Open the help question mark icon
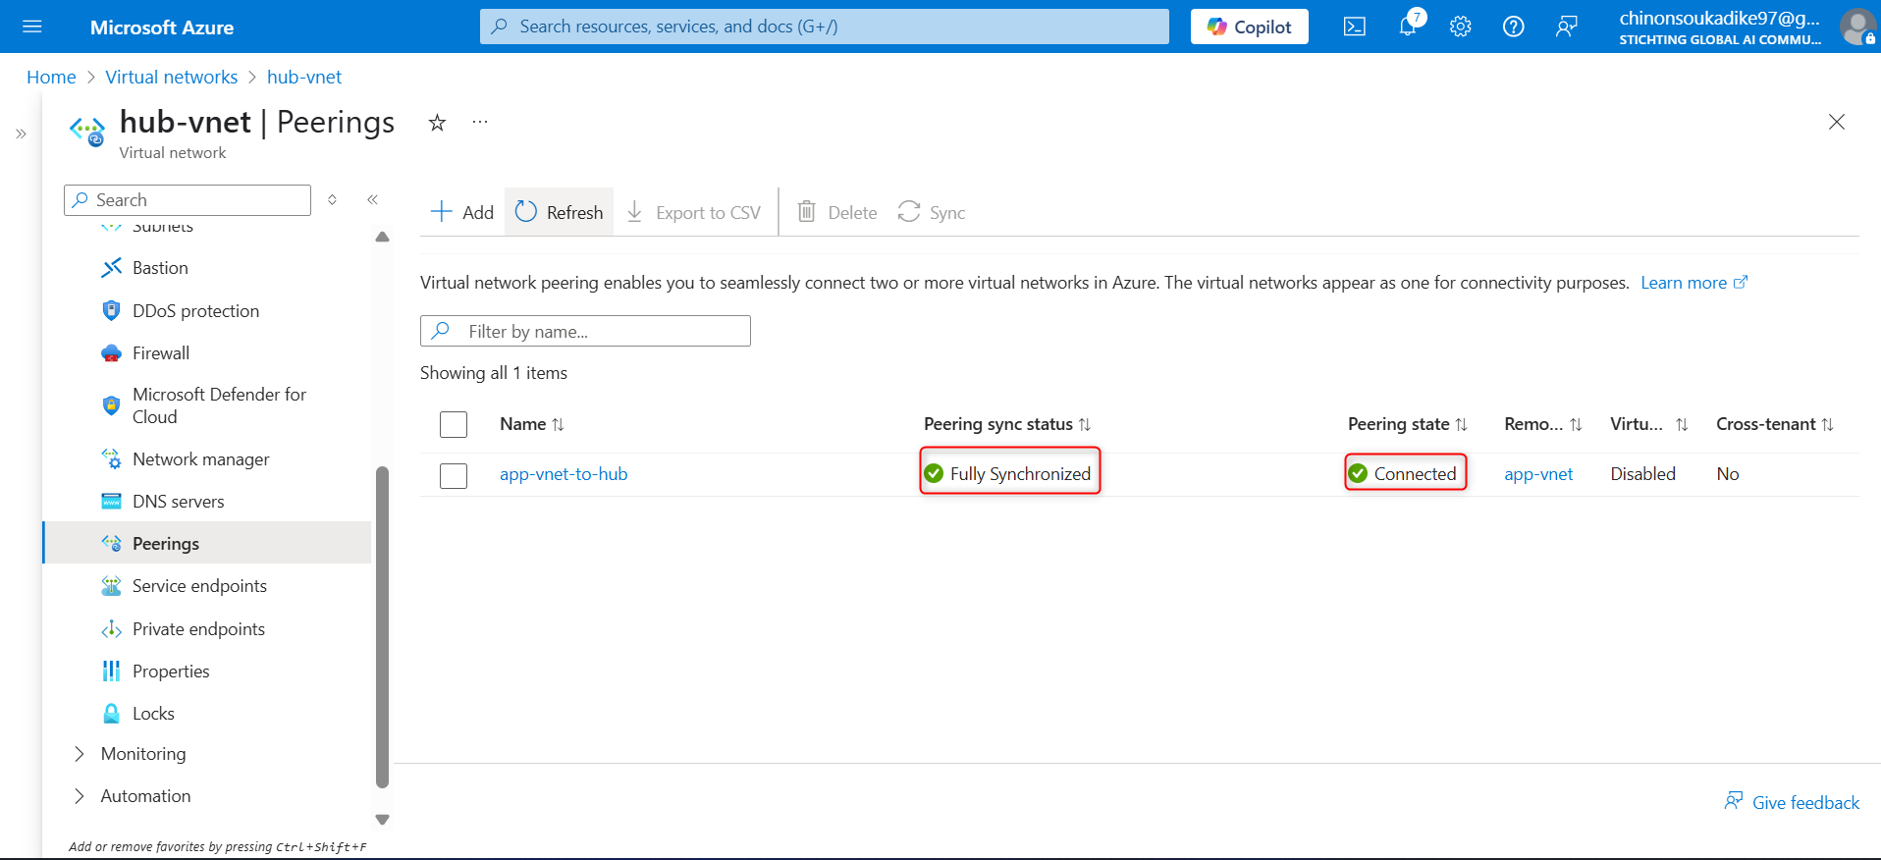1881x860 pixels. [1514, 27]
